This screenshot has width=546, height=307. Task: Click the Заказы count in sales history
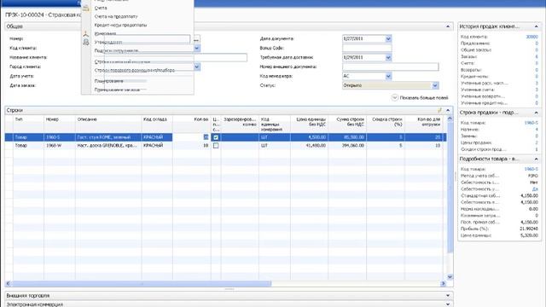pos(537,56)
